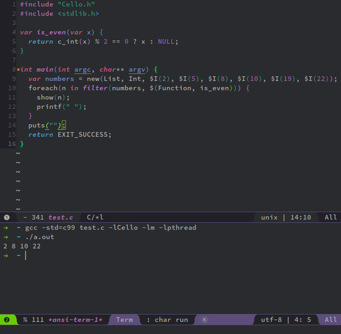This screenshot has height=334, width=341.
Task: Click green prompt arrow before ./a.out
Action: 6,237
